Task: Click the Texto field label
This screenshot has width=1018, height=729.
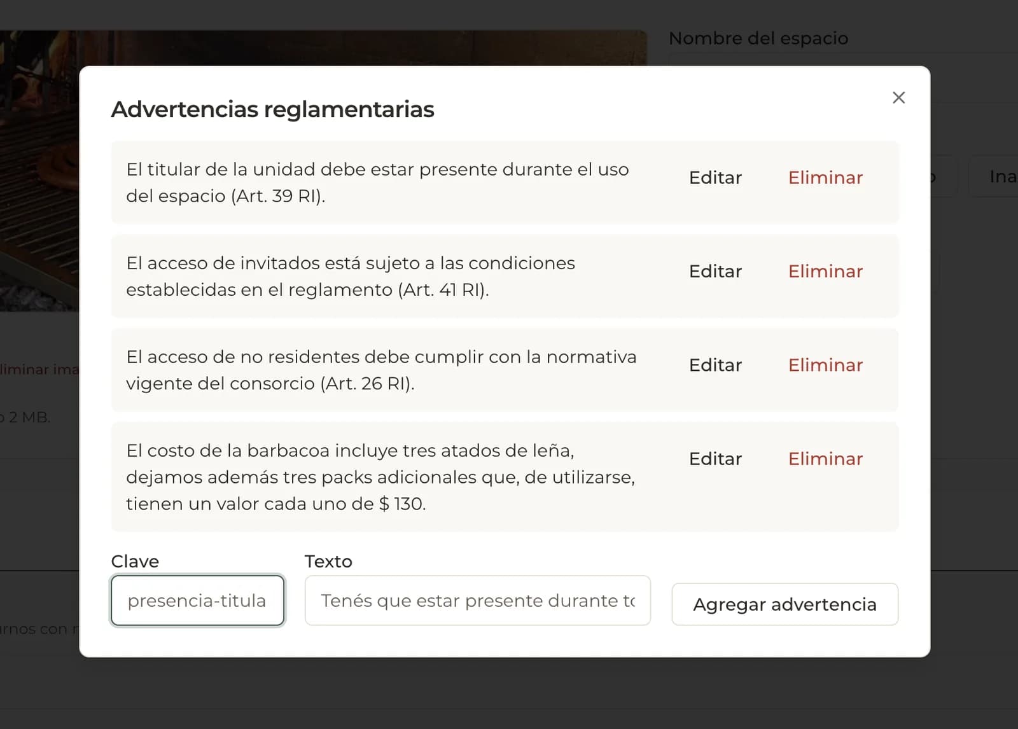Action: (x=328, y=561)
